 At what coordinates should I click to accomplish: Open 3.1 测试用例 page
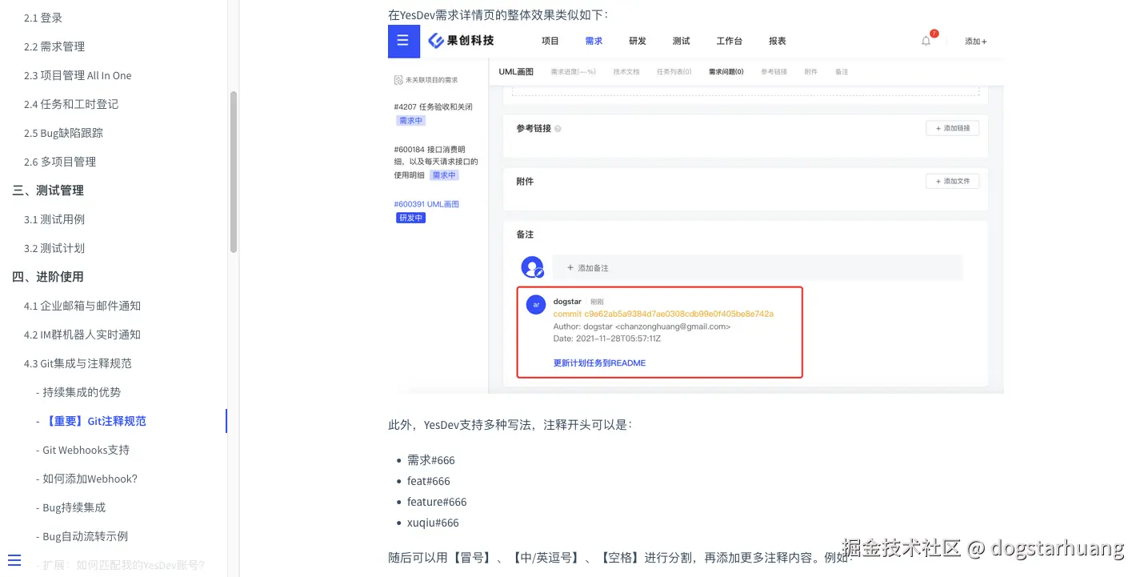pos(54,219)
